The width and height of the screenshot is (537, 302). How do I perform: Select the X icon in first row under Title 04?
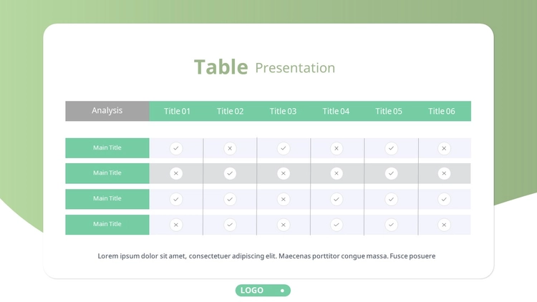coord(337,148)
